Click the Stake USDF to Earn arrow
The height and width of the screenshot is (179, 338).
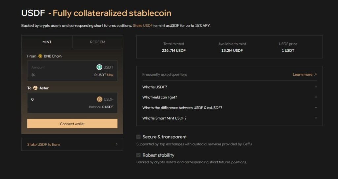click(x=117, y=144)
